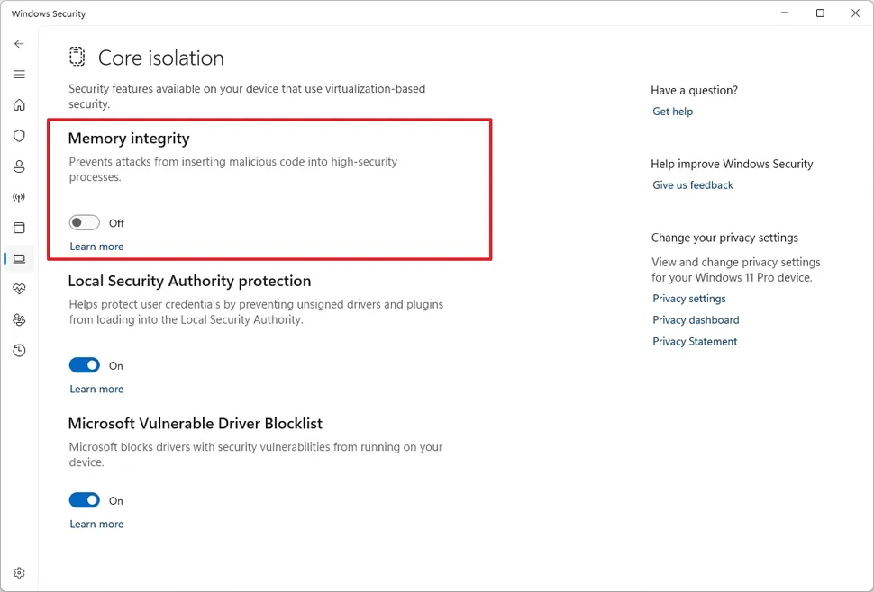
Task: Expand the navigation pane with hamburger menu
Action: (x=19, y=74)
